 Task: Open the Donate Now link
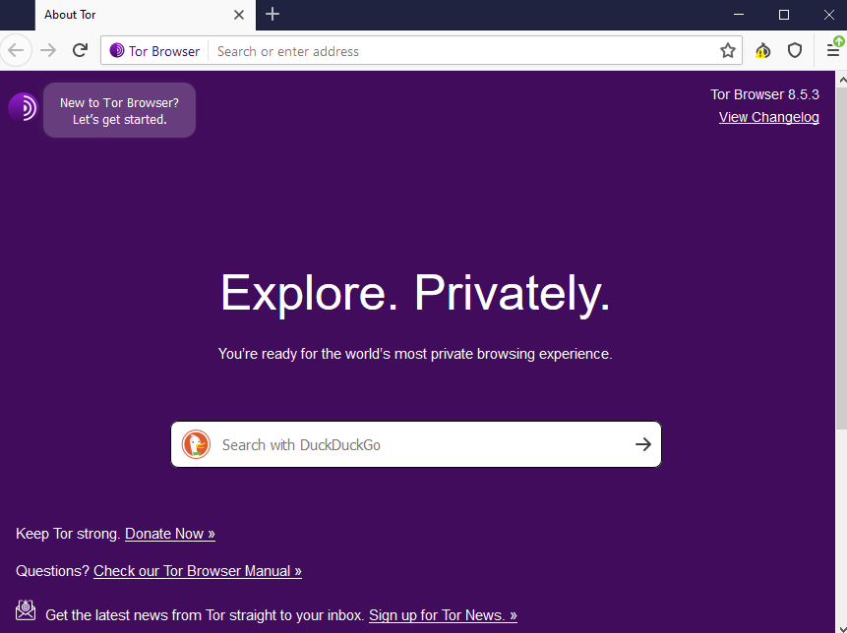tap(170, 534)
